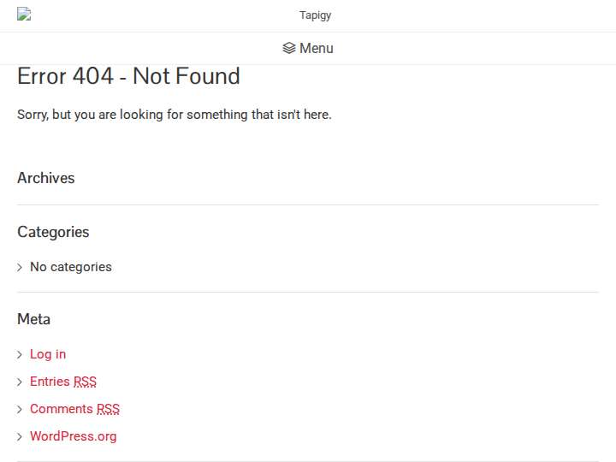Visit the WordPress.org link
616x462 pixels.
click(73, 436)
